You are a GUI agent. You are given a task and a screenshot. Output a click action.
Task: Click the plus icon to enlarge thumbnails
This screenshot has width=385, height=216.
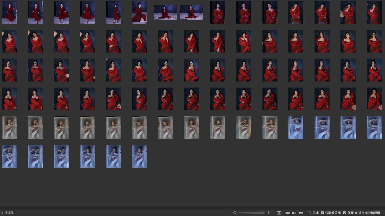click(268, 213)
